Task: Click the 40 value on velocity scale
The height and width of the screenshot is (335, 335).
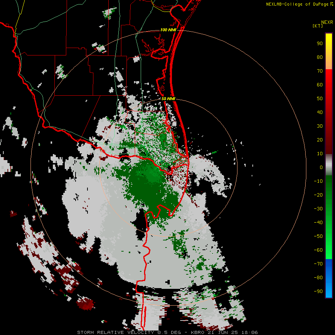Action: (x=320, y=112)
